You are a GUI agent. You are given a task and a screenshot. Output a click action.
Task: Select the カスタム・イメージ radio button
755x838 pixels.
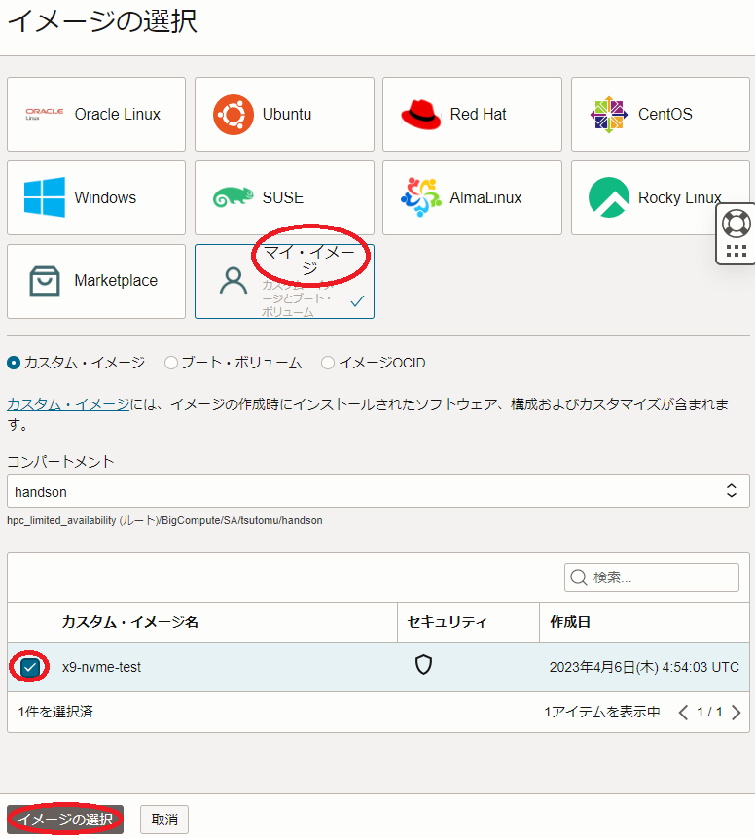point(14,363)
